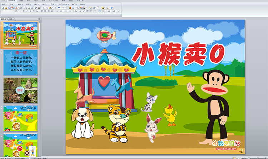Toggle Bold formatting
268x159 pixels.
pyautogui.click(x=24, y=11)
